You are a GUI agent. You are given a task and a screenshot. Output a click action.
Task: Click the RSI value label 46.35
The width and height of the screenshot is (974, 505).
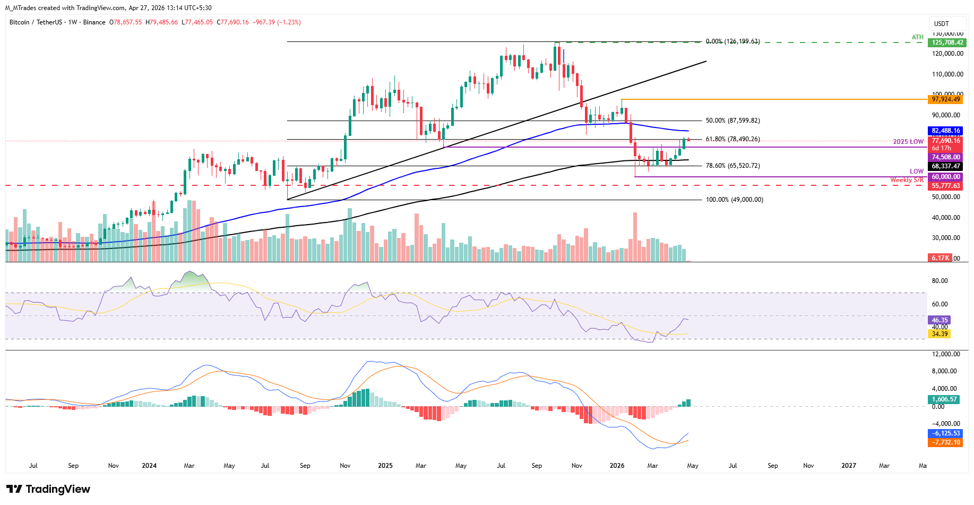[x=939, y=320]
